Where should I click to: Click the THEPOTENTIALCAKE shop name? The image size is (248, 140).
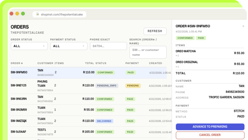(x=28, y=33)
